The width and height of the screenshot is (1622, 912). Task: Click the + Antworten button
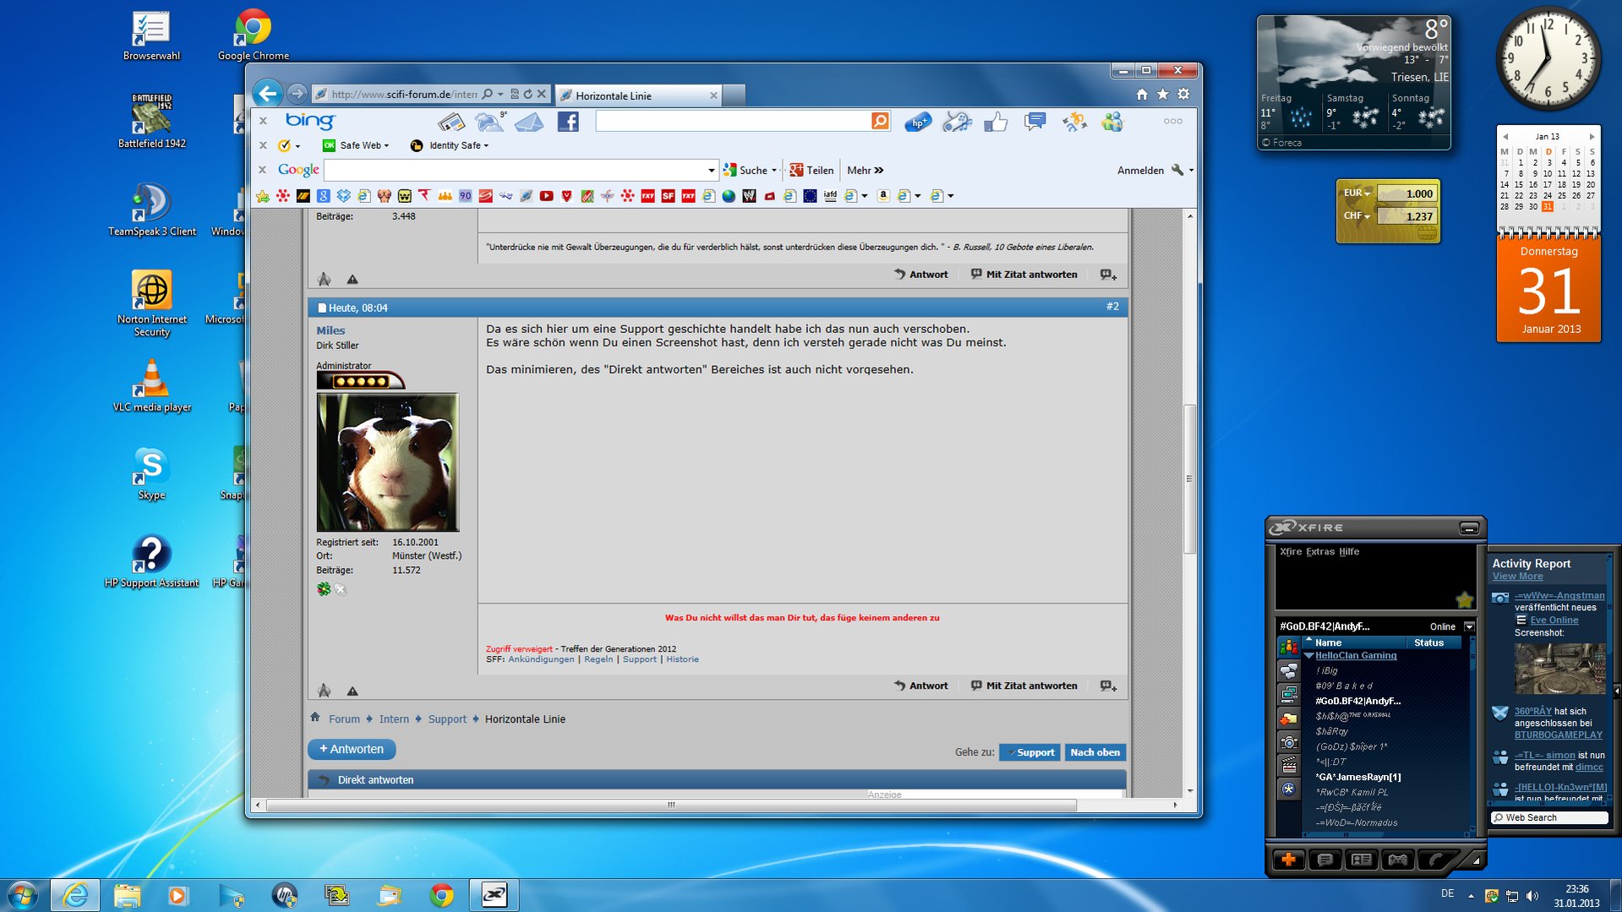[x=352, y=750]
